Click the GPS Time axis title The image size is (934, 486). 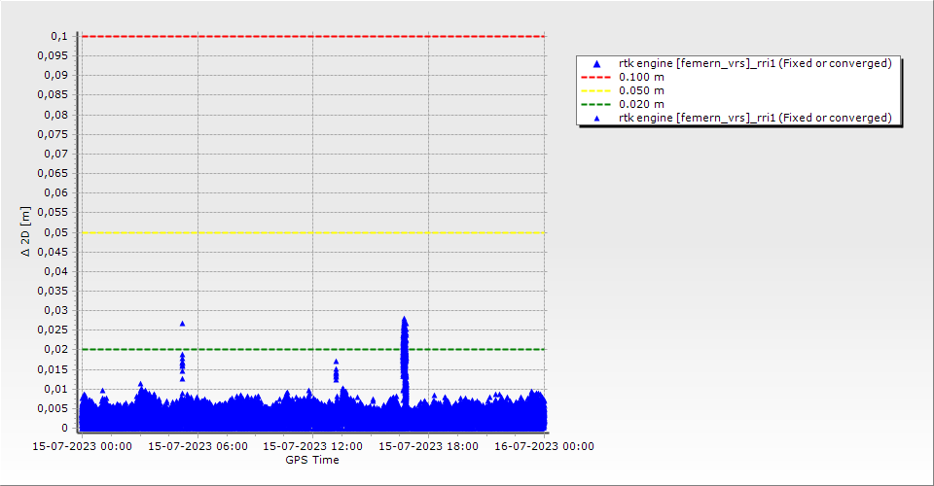(311, 460)
